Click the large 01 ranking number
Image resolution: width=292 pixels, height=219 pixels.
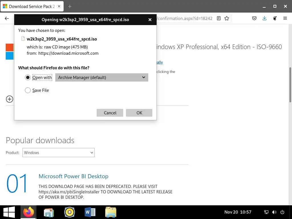[17, 183]
